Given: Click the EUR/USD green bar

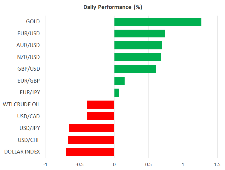Looking at the screenshot, I should (140, 34).
